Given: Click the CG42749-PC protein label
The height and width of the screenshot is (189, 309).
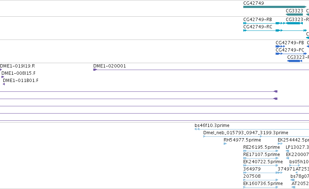Looking at the screenshot, I should point(290,50).
